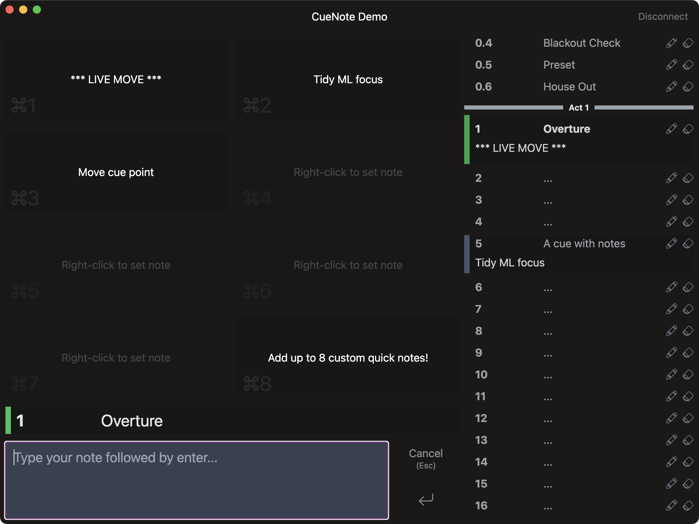Click the eraser icon for Blackout Check

pos(688,43)
